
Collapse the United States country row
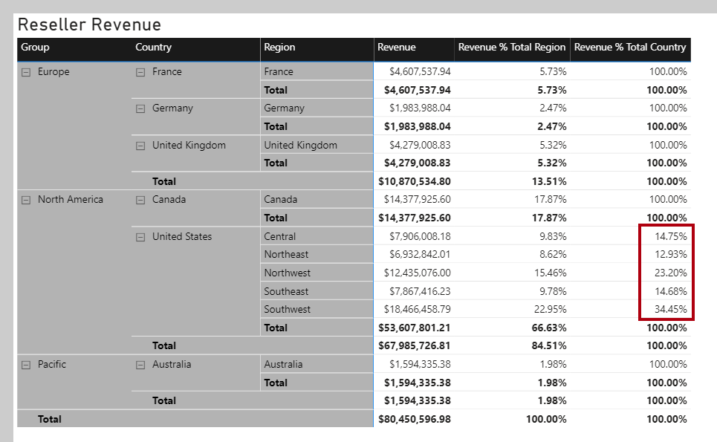point(141,237)
